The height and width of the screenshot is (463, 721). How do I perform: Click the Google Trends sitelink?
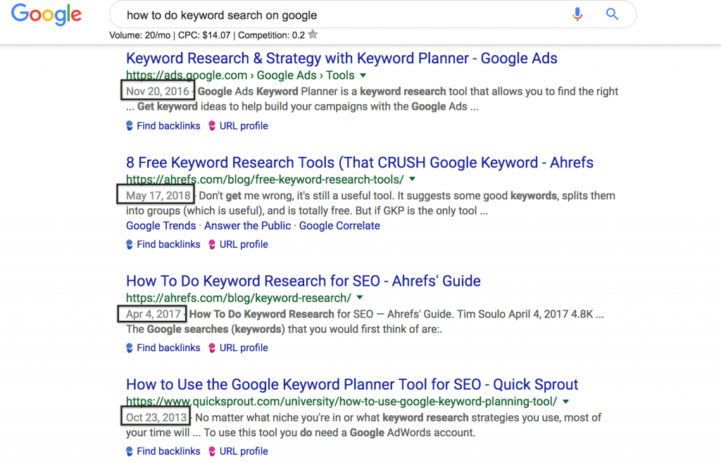(x=161, y=226)
